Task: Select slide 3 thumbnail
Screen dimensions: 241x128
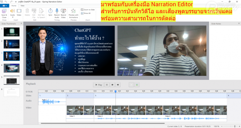Action: pos(12,56)
